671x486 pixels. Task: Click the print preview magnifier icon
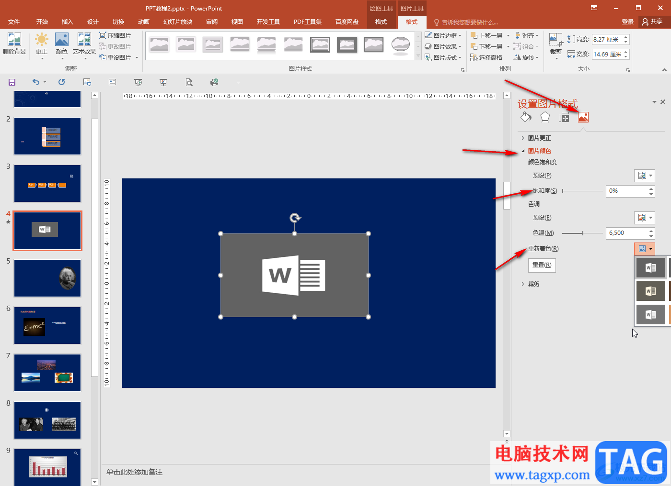(x=189, y=82)
